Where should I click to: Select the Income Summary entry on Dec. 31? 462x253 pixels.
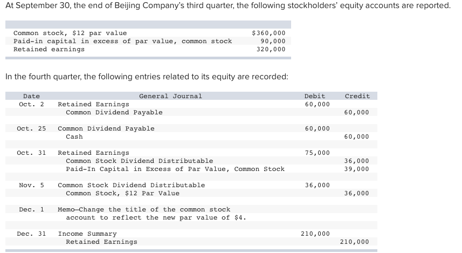[87, 234]
